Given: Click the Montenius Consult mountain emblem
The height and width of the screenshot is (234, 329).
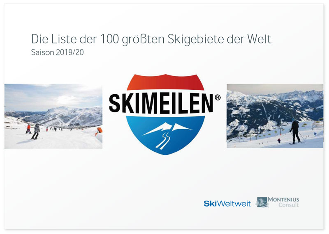Looking at the screenshot, I should point(262,202).
